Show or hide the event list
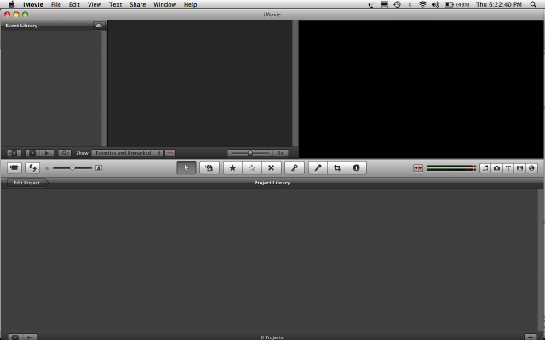Viewport: 545px width, 340px height. pos(14,153)
